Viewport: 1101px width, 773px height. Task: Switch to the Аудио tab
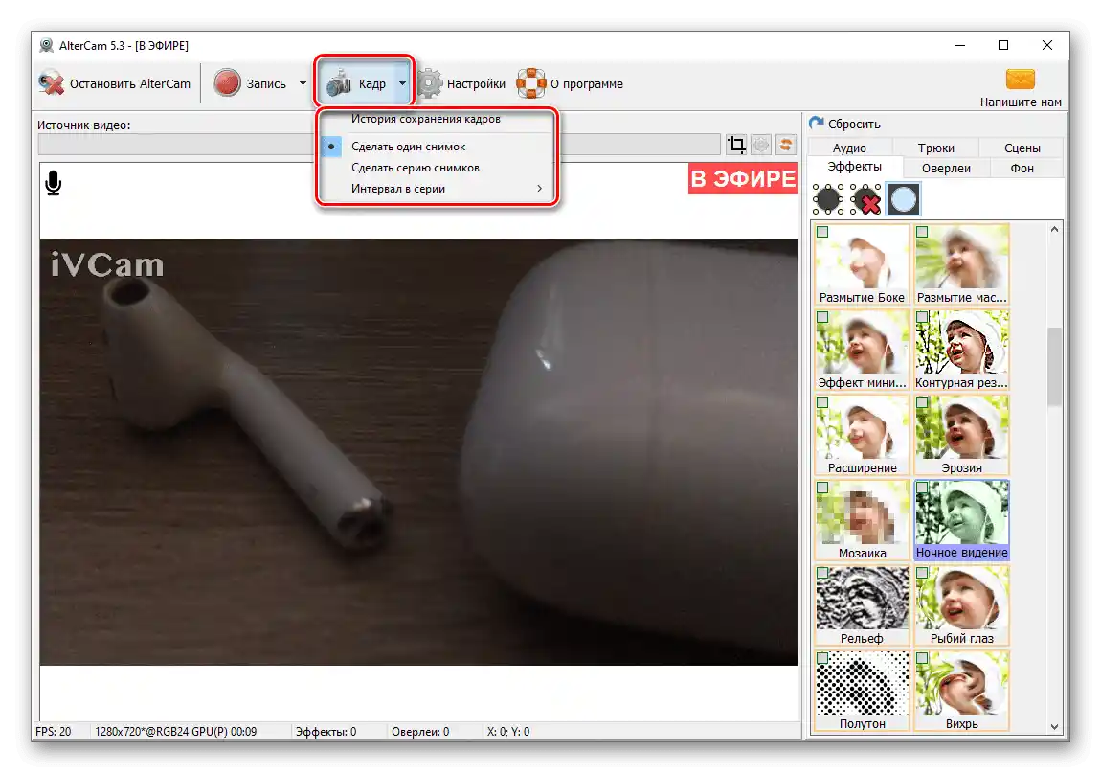coord(849,148)
